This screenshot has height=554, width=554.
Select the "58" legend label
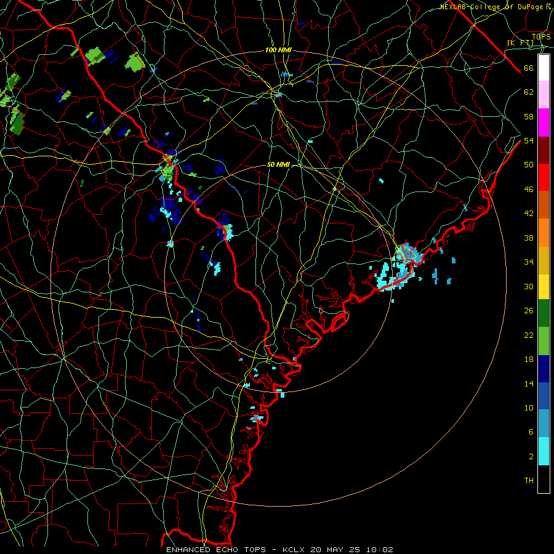(529, 116)
